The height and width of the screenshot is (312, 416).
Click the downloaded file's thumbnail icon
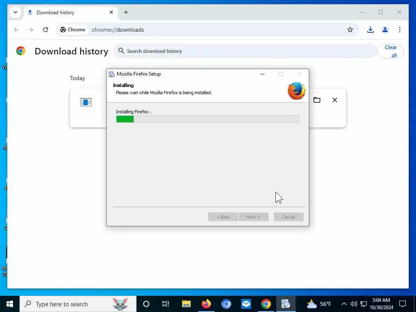point(86,102)
